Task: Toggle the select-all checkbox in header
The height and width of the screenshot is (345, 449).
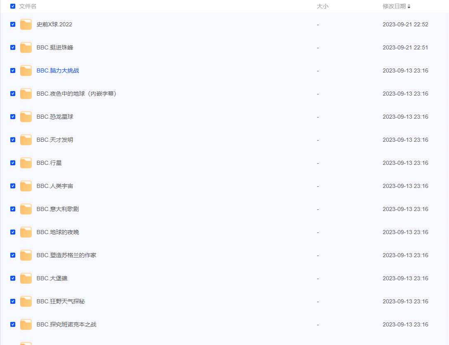Action: point(13,6)
